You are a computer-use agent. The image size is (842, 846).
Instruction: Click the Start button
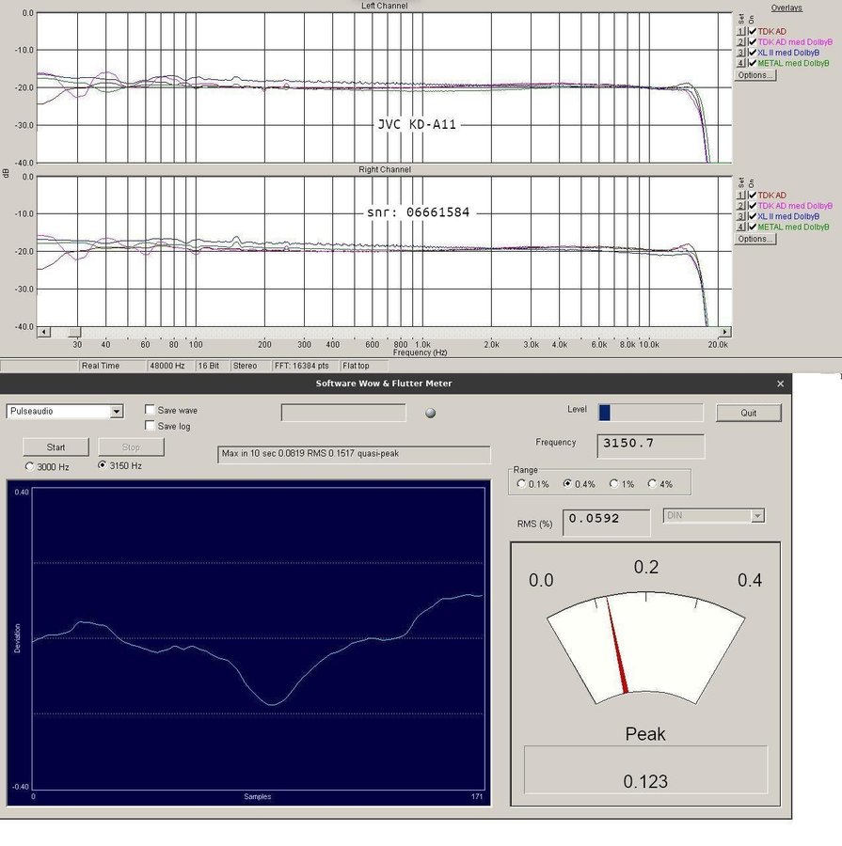[x=56, y=447]
